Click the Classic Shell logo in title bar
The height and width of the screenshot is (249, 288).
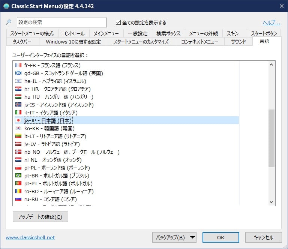coord(6,6)
